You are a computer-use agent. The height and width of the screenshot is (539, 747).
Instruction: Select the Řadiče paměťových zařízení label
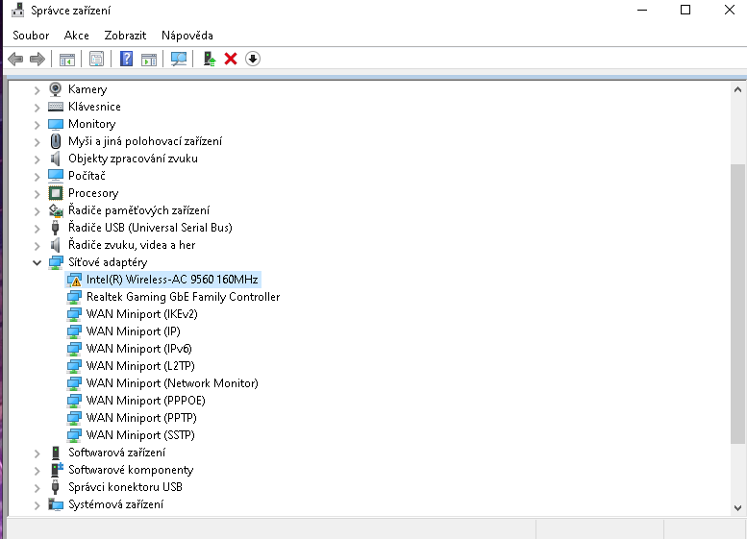tap(138, 210)
